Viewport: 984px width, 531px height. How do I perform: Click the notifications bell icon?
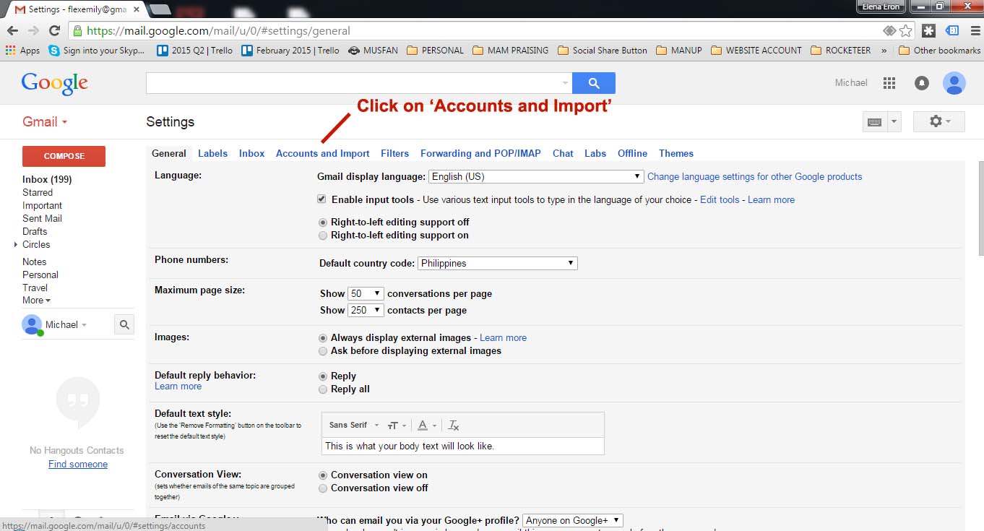(921, 83)
